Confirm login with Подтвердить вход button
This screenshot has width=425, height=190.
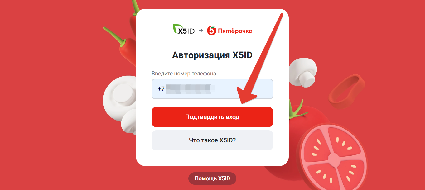212,117
